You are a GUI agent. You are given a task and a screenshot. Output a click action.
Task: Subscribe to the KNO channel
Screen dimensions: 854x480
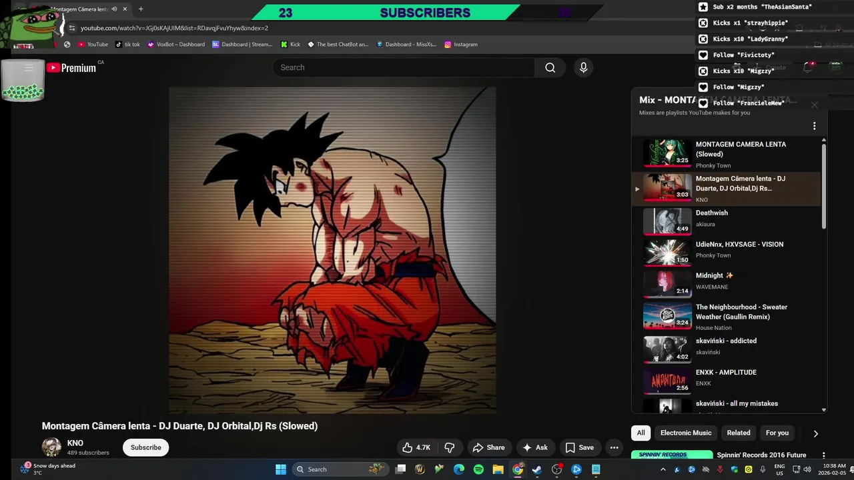[x=145, y=447]
